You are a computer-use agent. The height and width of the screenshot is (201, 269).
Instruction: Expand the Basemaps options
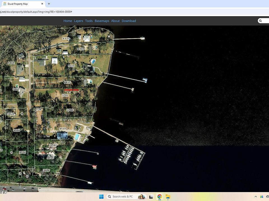102,21
